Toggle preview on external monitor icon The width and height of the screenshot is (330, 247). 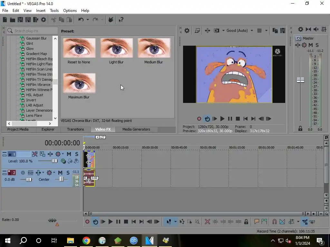pos(197,31)
